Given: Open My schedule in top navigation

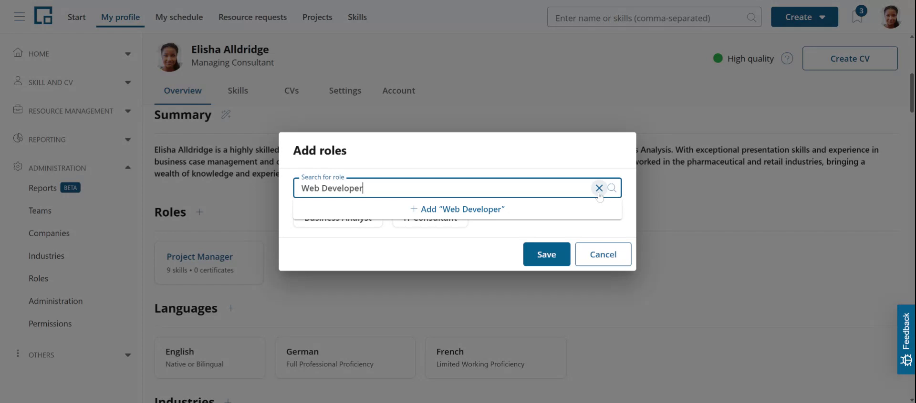Looking at the screenshot, I should (x=179, y=17).
